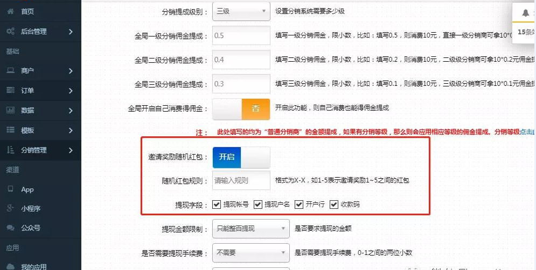This screenshot has width=536, height=270.
Task: Click the tablet icon beside App
Action: coord(11,188)
